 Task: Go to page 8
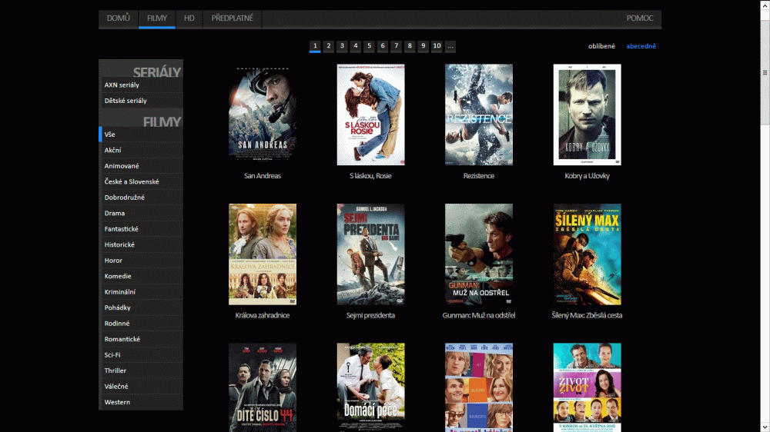[410, 46]
